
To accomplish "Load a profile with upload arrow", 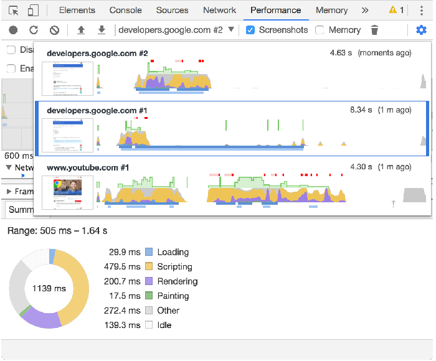I will coord(81,30).
